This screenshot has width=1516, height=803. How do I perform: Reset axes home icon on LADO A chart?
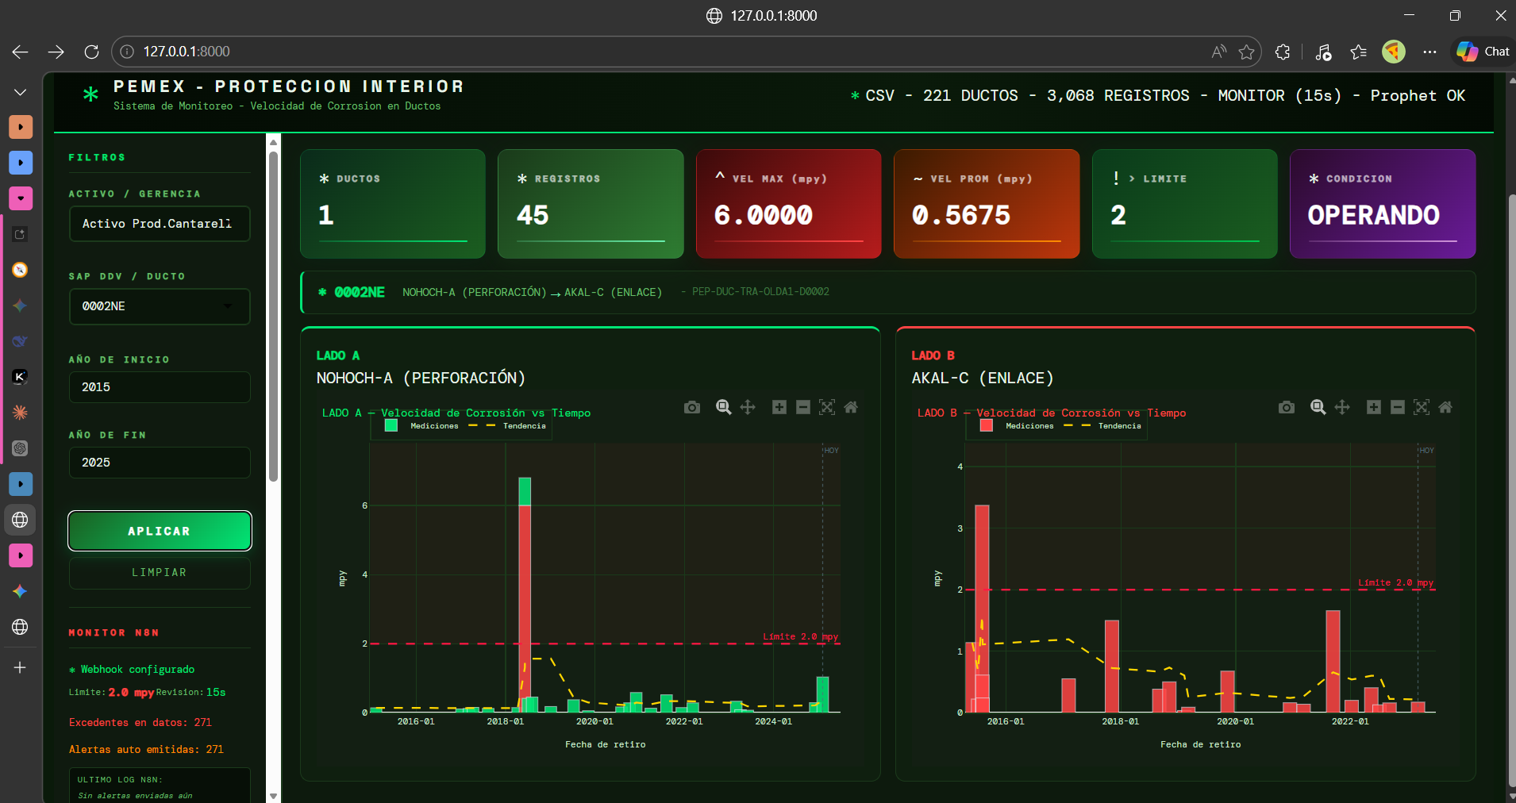point(851,407)
